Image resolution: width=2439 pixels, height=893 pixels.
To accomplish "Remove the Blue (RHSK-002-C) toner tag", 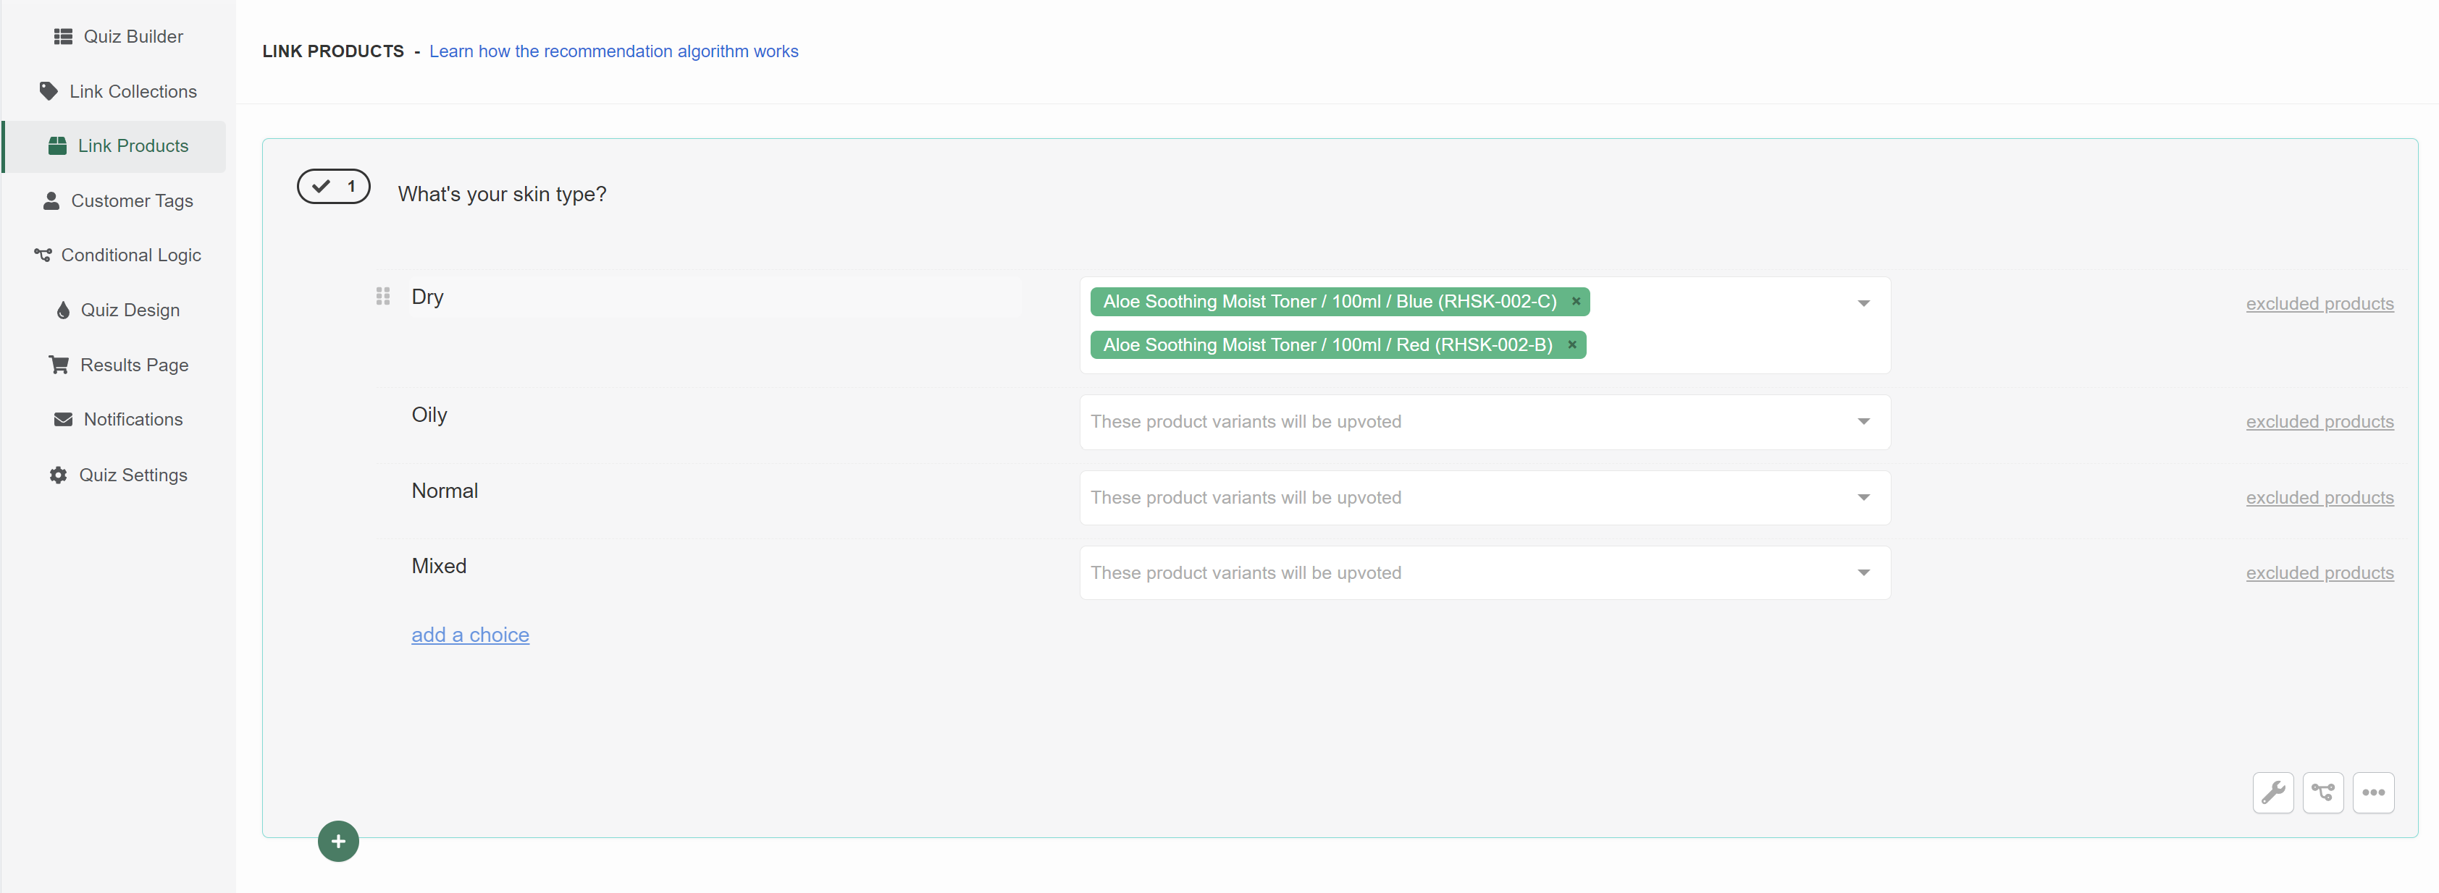I will tap(1576, 301).
